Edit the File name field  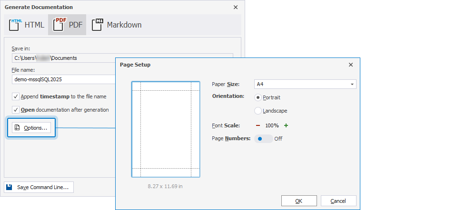64,79
